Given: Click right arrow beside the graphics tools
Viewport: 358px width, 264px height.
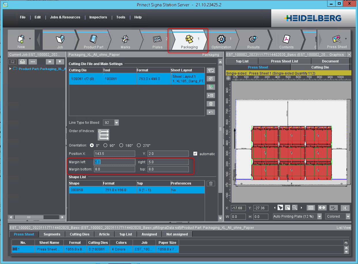Looking at the screenshot, I should (x=302, y=207).
